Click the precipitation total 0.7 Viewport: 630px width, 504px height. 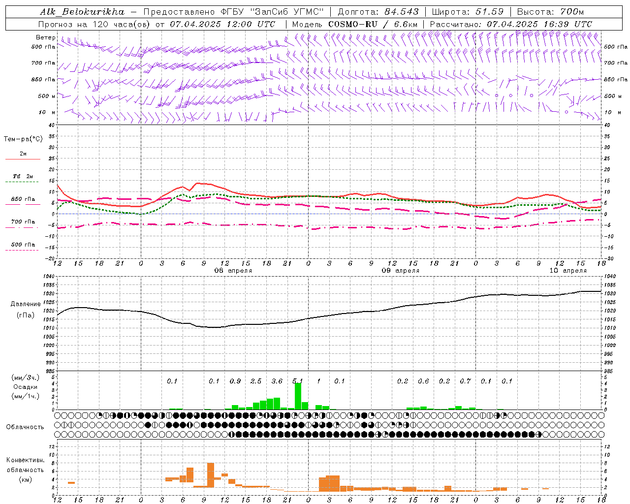pyautogui.click(x=465, y=381)
